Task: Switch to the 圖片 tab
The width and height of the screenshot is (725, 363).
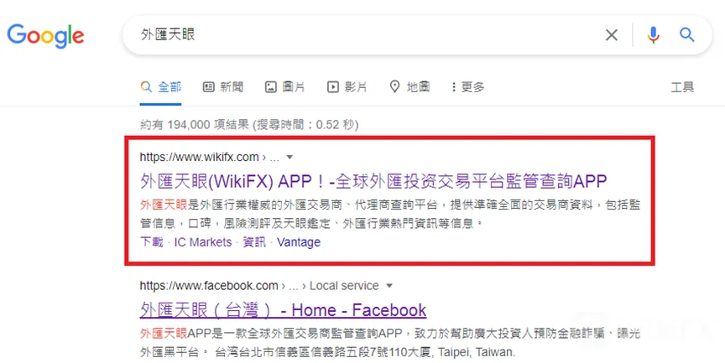Action: [284, 87]
